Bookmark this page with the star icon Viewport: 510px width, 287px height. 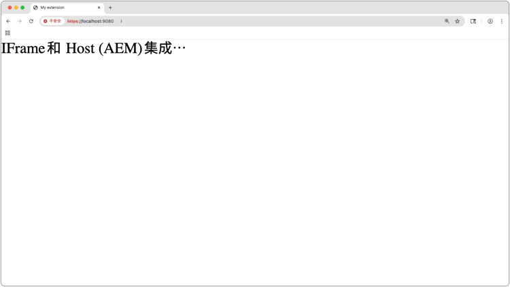point(458,21)
